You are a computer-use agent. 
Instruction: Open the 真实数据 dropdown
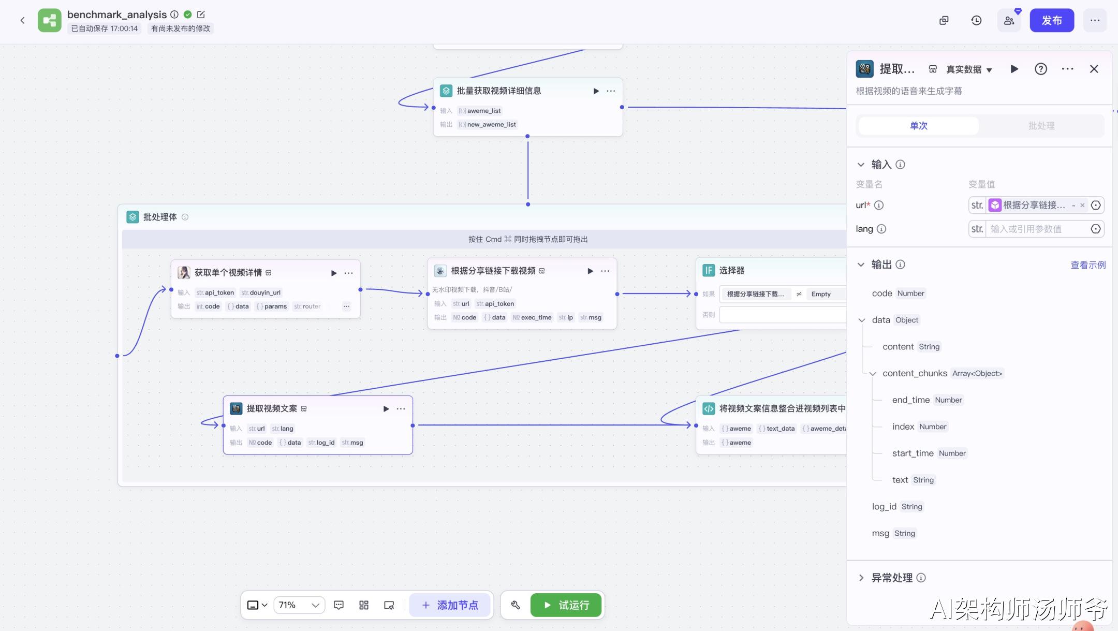pos(968,69)
